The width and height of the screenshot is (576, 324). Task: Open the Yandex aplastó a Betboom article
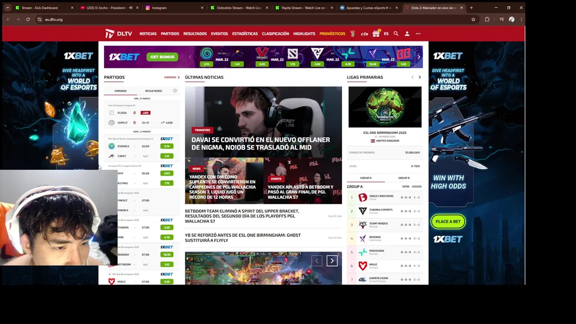[303, 181]
